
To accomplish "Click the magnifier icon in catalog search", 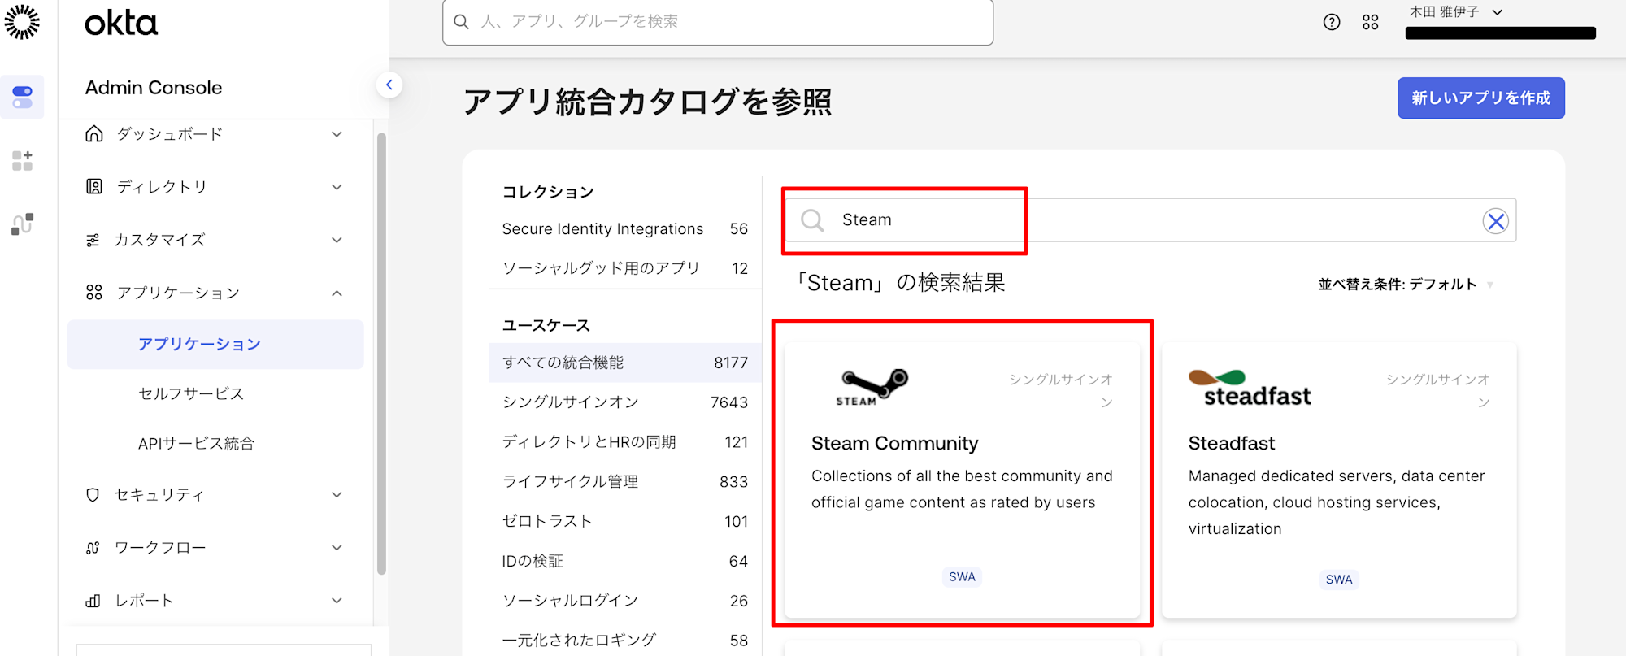I will click(x=812, y=220).
